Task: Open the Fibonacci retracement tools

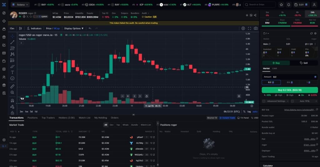Action: (12, 48)
